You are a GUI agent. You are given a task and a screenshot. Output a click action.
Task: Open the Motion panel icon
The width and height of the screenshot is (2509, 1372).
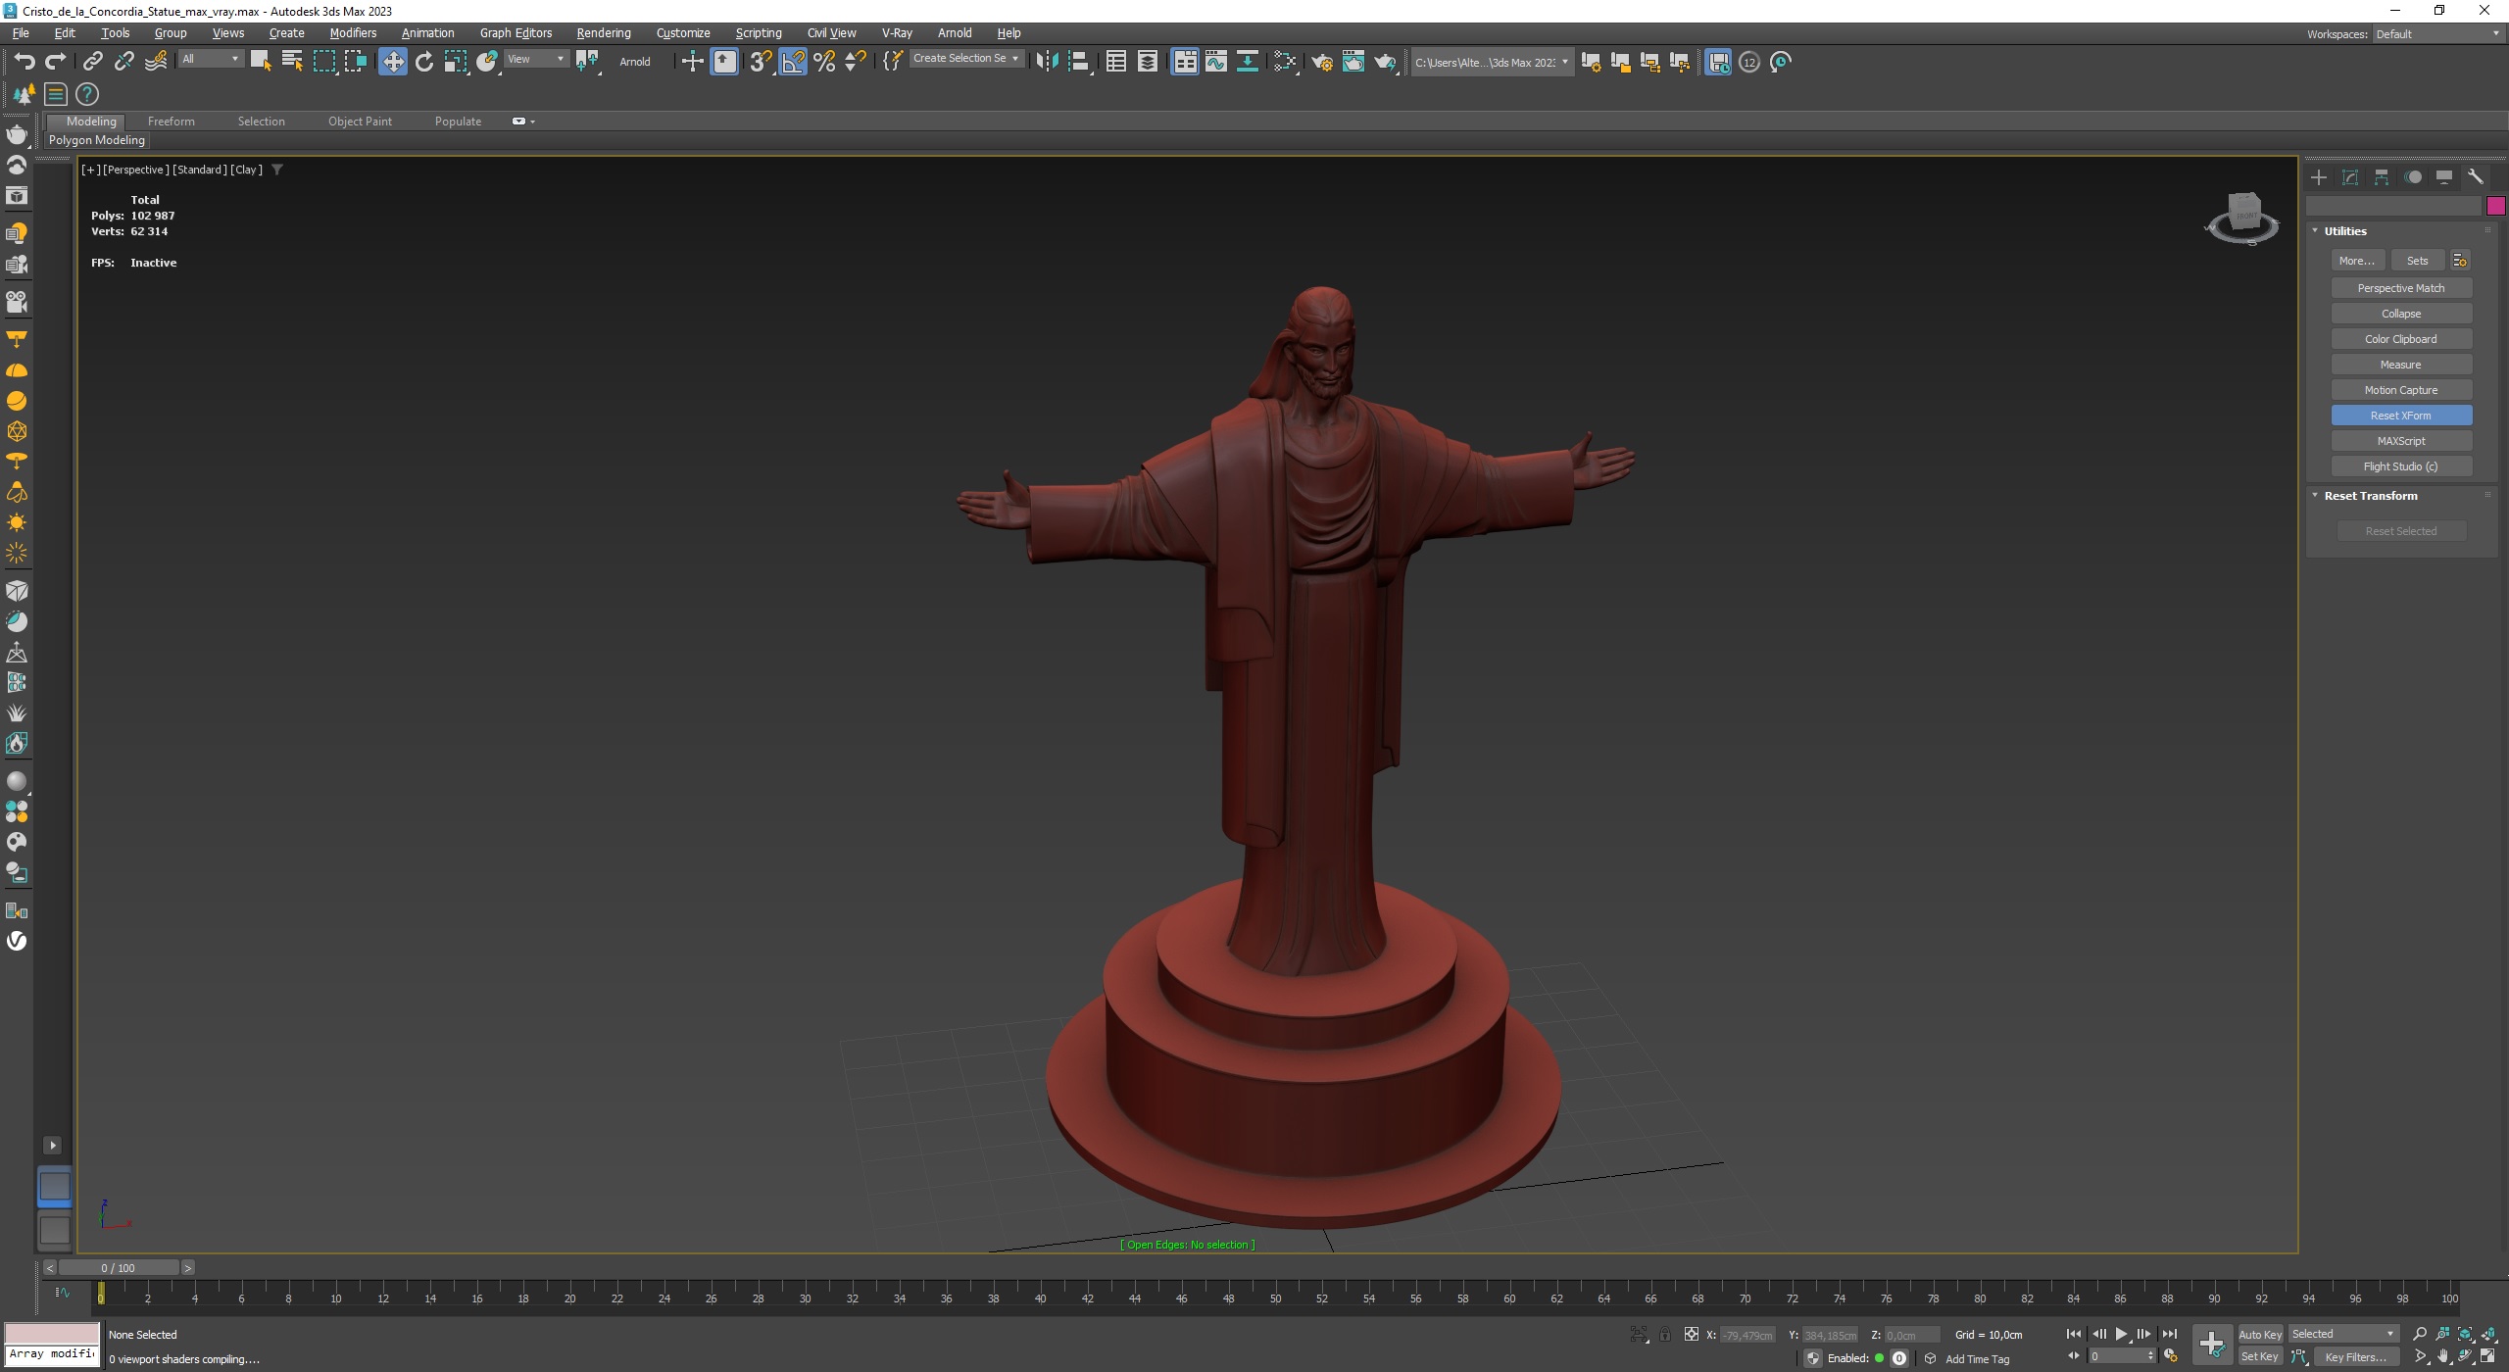(2413, 177)
